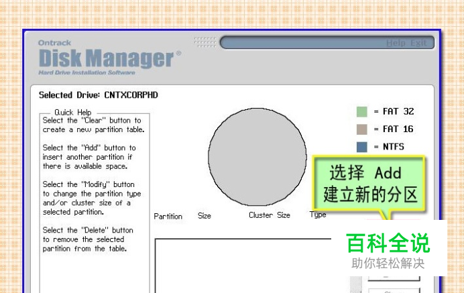Viewport: 464px width, 293px height.
Task: Click the help text about the "Modify" button
Action: pyautogui.click(x=92, y=198)
